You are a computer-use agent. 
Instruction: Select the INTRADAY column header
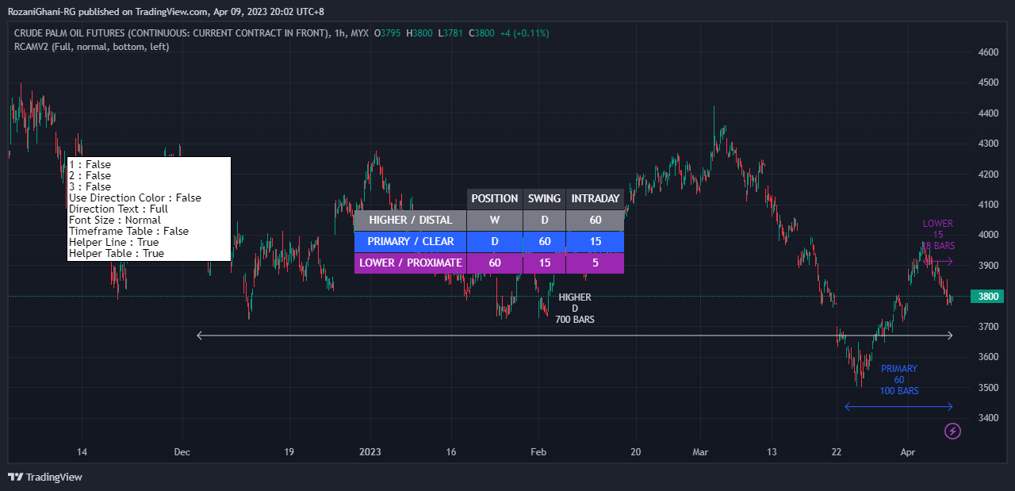click(x=596, y=198)
